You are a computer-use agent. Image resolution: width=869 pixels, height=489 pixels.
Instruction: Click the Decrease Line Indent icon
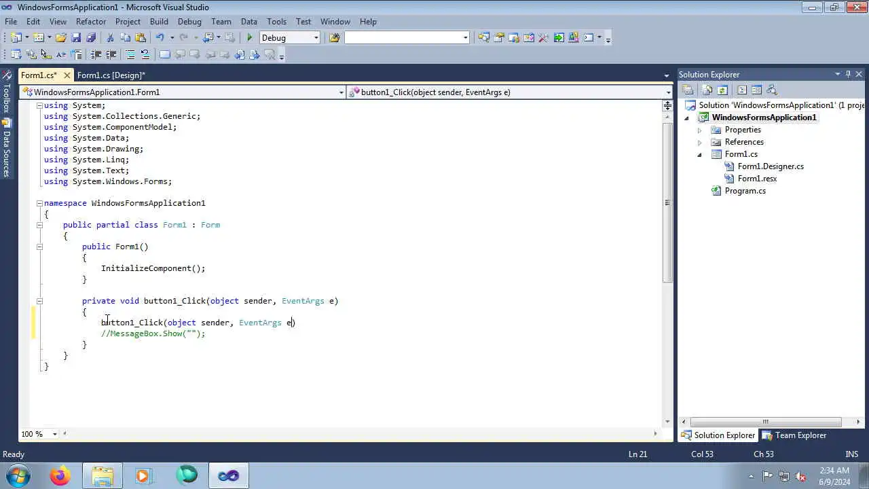tap(96, 55)
